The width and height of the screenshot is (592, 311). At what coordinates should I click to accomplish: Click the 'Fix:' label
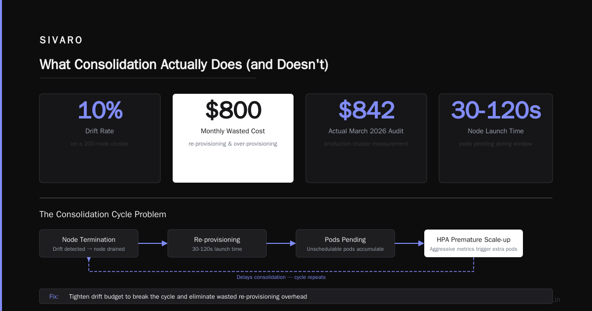tap(54, 297)
